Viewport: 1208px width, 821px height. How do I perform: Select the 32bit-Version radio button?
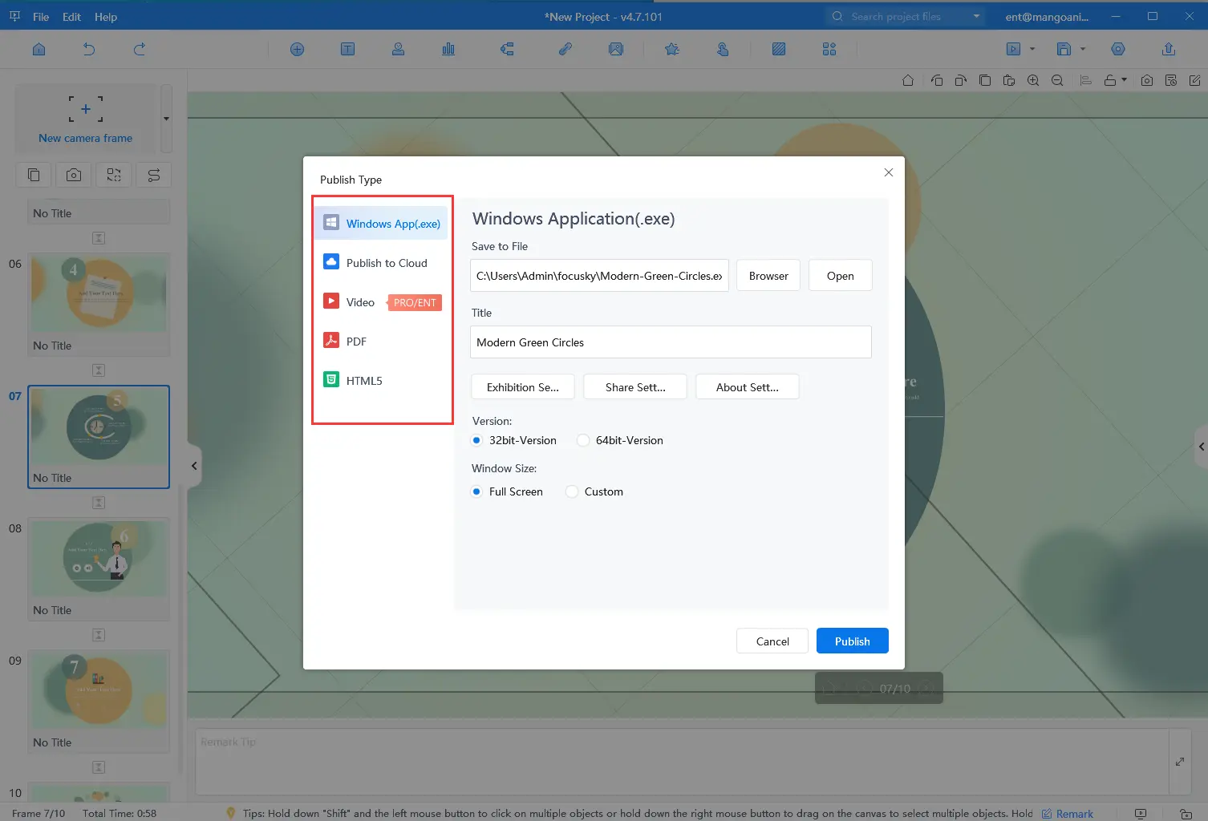[476, 440]
